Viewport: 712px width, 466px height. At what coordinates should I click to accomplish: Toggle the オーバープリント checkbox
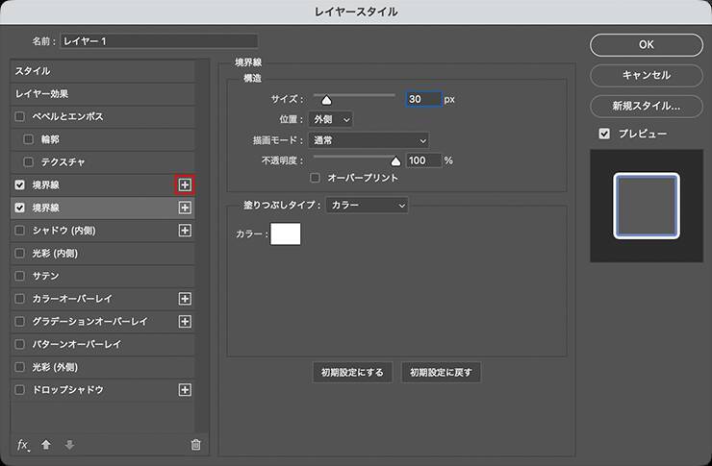[x=315, y=178]
